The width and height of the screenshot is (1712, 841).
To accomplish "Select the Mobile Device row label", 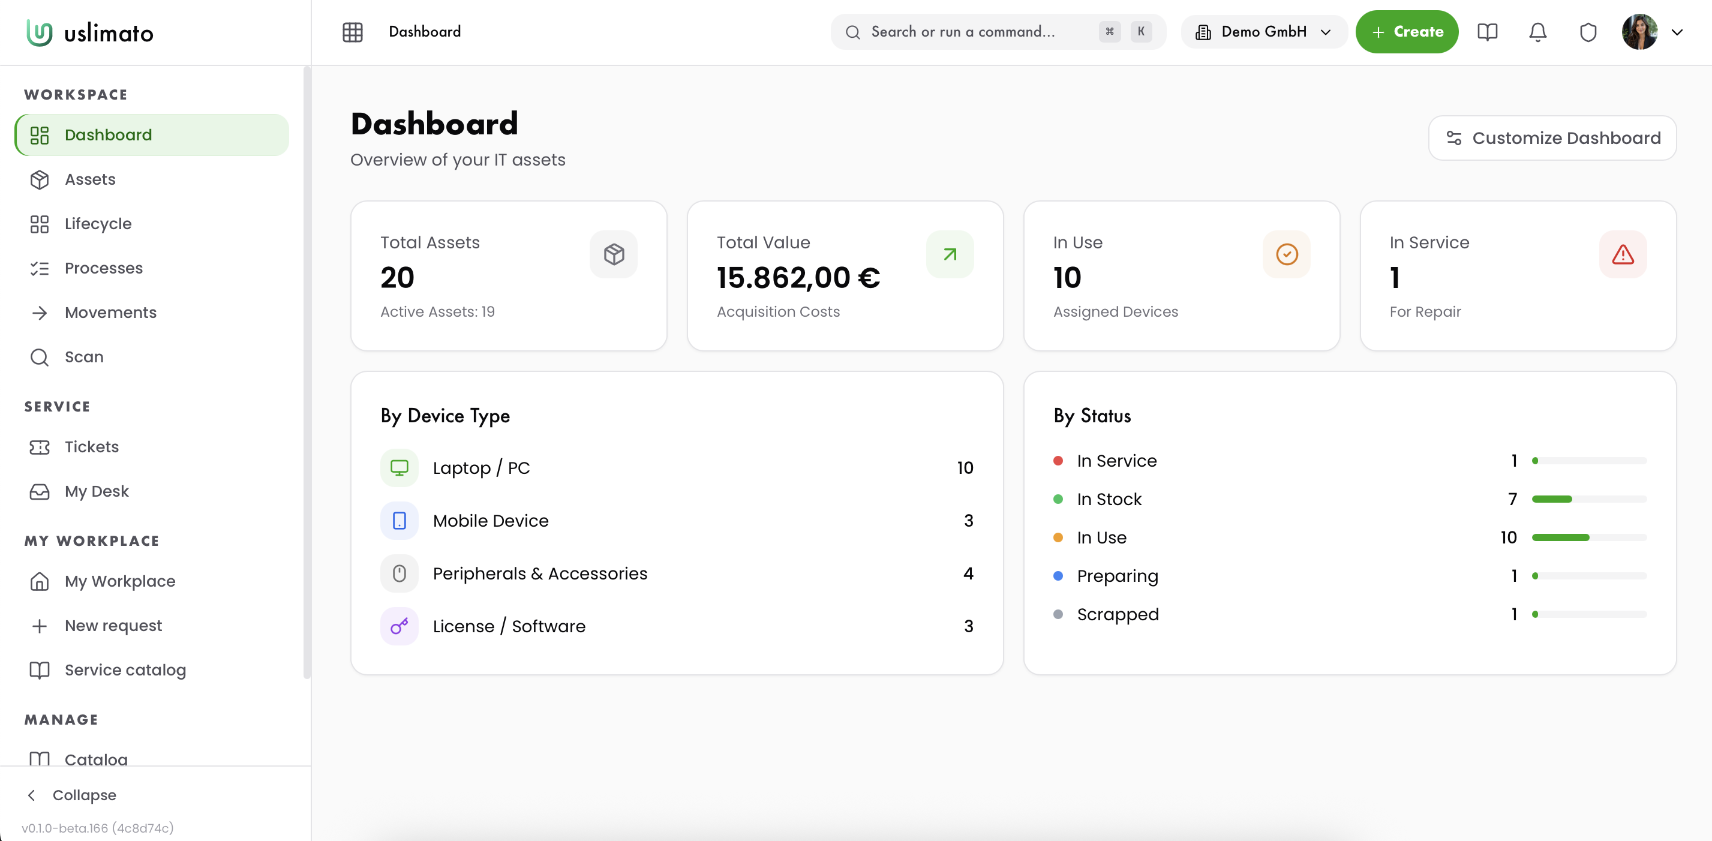I will (x=491, y=521).
